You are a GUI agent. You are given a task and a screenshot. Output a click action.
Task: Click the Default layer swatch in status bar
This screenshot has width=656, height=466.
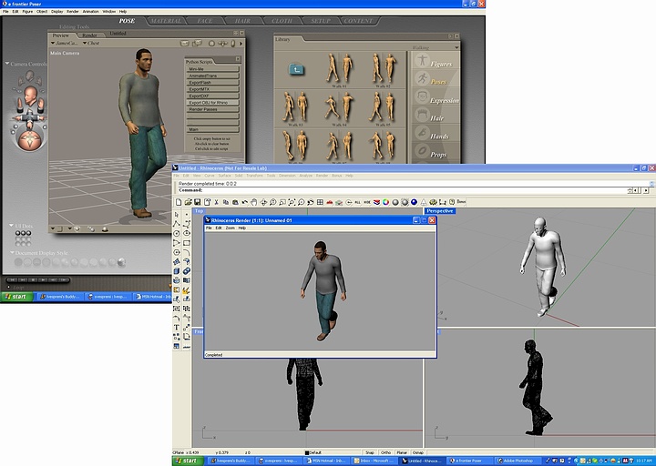(x=307, y=452)
